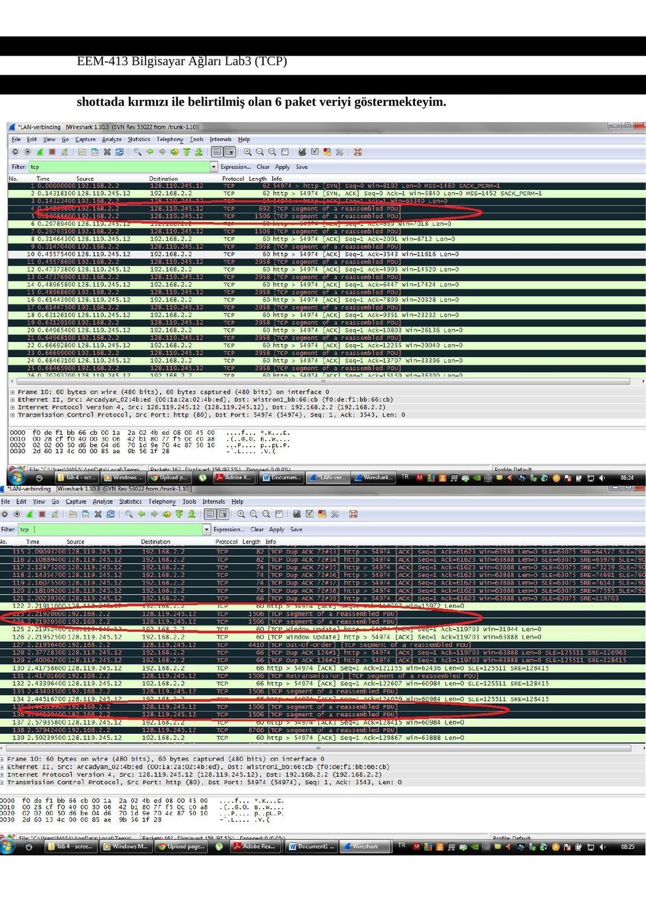Expand Frame 10 details in upper Wireshark window
The width and height of the screenshot is (646, 914).
point(12,392)
